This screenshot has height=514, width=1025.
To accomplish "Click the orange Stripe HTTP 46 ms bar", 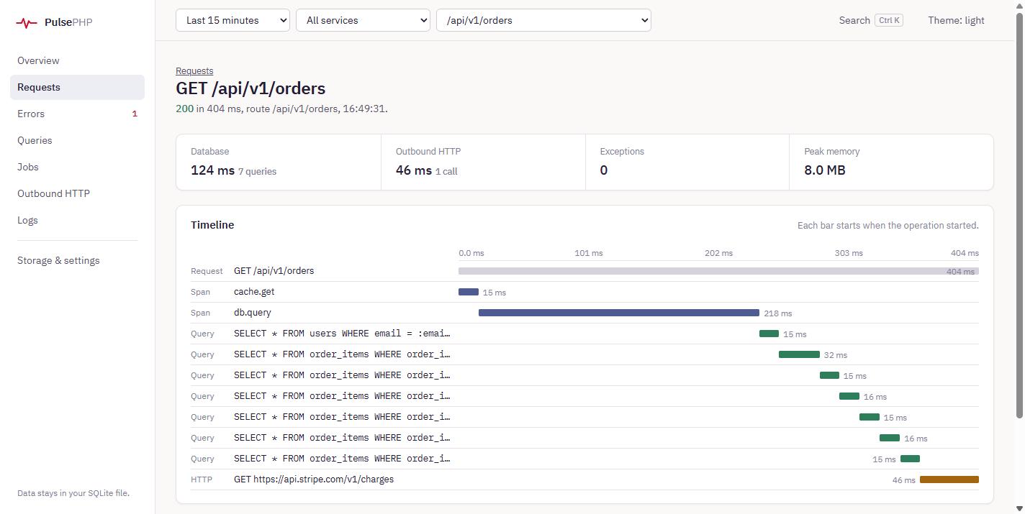I will point(949,479).
